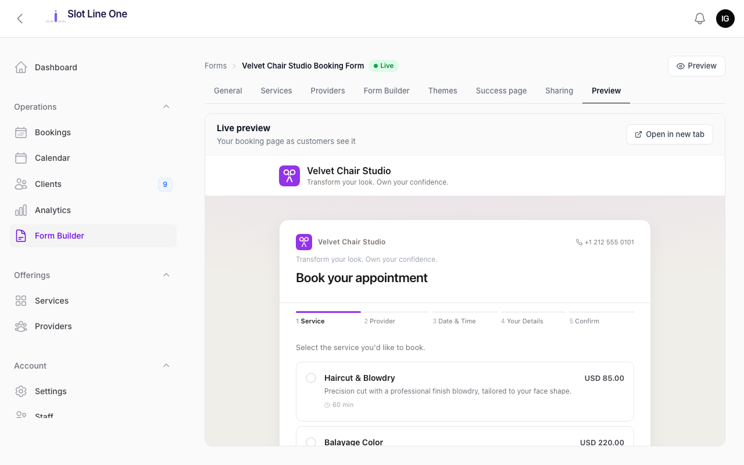Open the IG user avatar menu

pos(725,19)
